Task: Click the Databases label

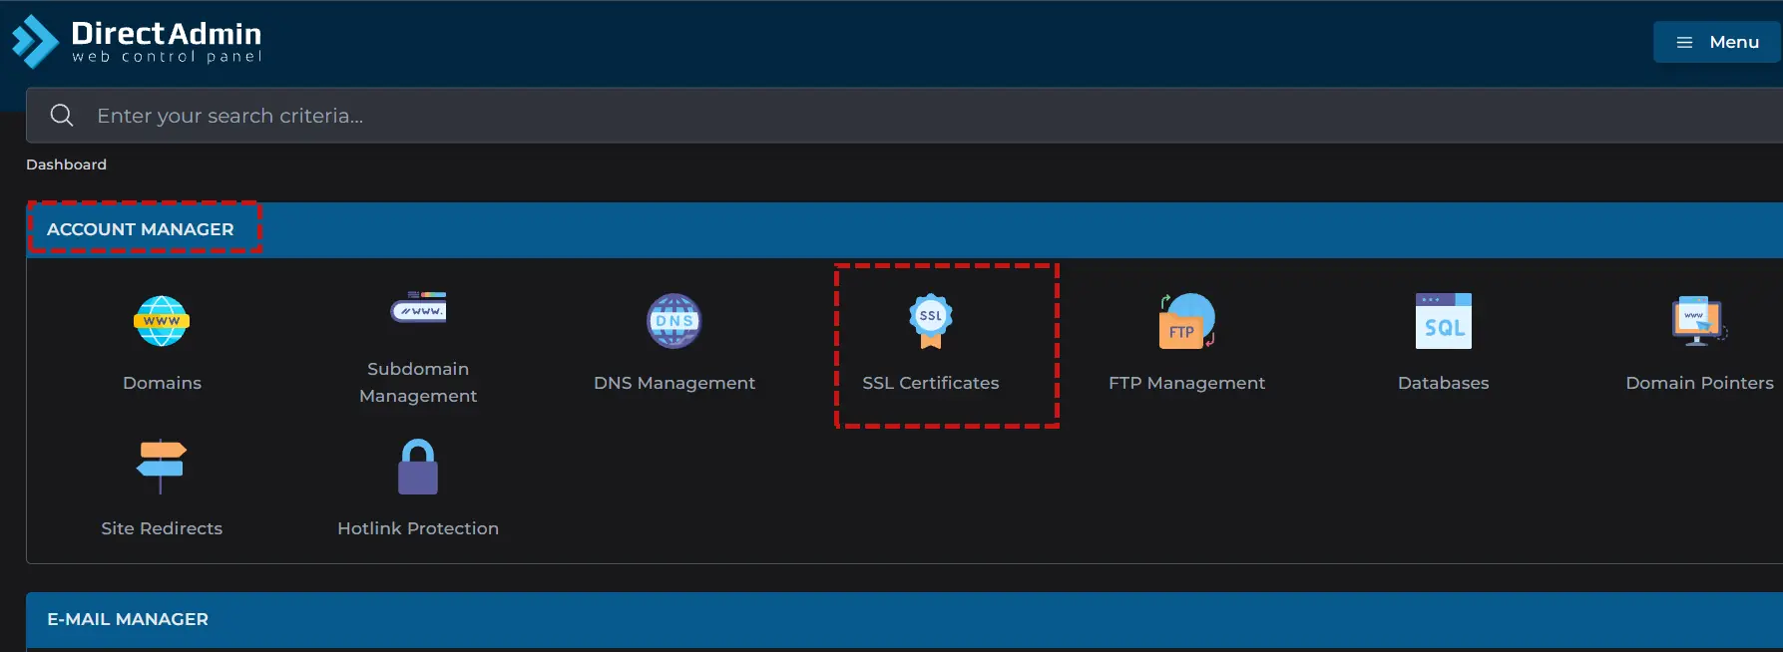Action: coord(1443,383)
